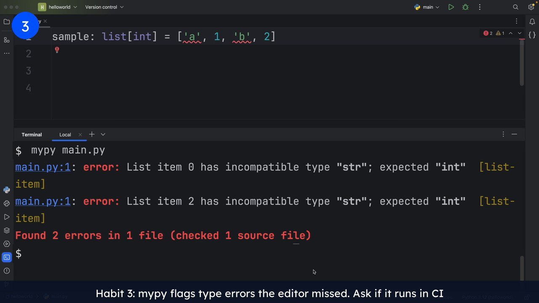Open editor tab options three-dot menu
The image size is (539, 303).
pos(517,21)
